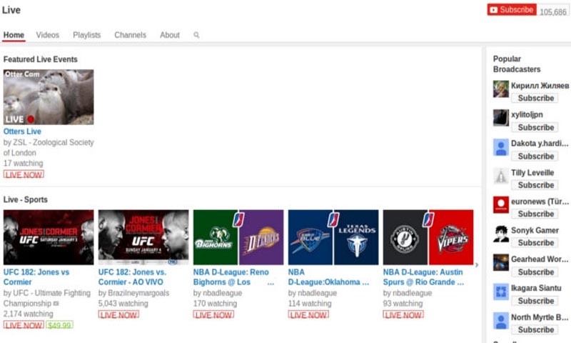
Task: Switch to the Videos tab
Action: [48, 35]
